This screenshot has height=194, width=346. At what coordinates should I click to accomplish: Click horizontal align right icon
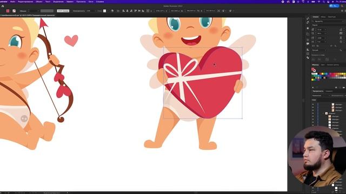point(131,11)
